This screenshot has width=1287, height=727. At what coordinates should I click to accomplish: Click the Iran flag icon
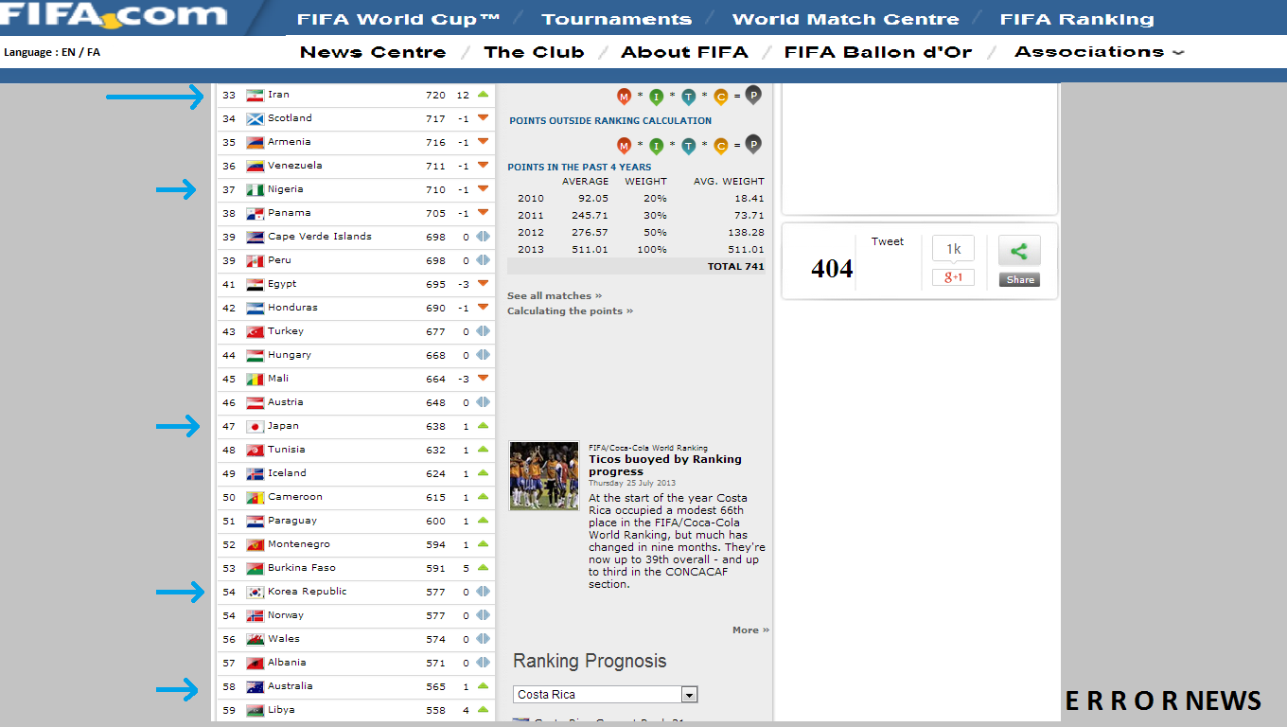pos(255,96)
